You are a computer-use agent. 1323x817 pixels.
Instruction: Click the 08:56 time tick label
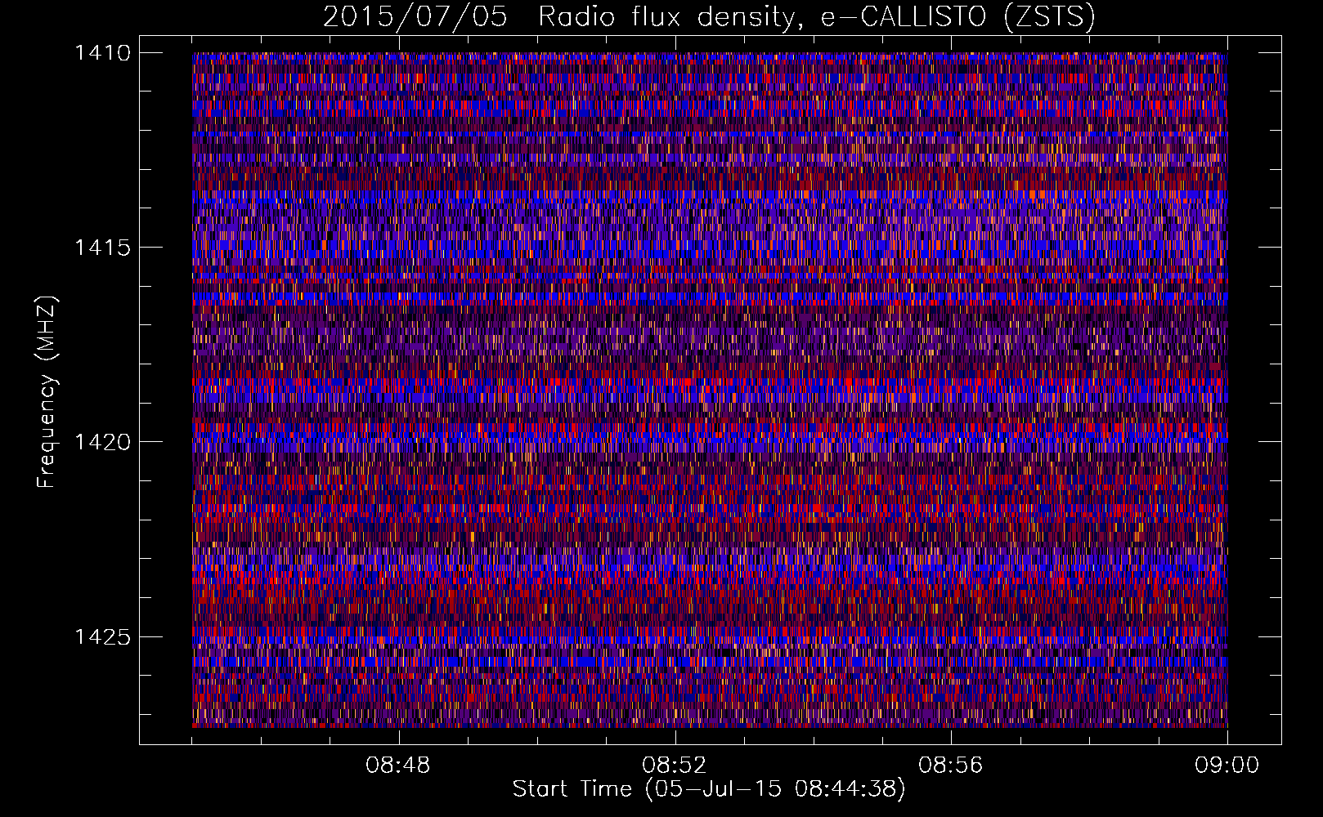950,766
